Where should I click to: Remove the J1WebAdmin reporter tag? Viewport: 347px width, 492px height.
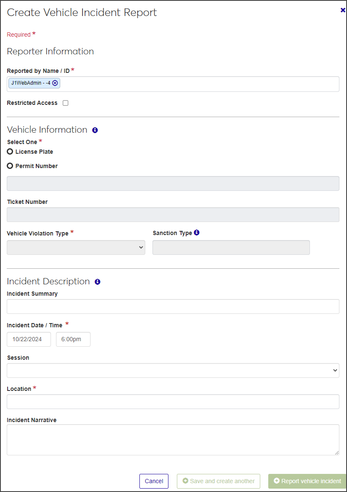(55, 83)
